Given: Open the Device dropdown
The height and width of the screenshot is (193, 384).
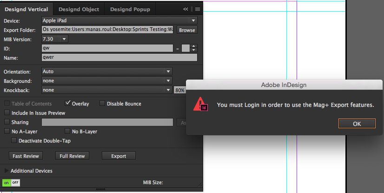Looking at the screenshot, I should coord(119,20).
